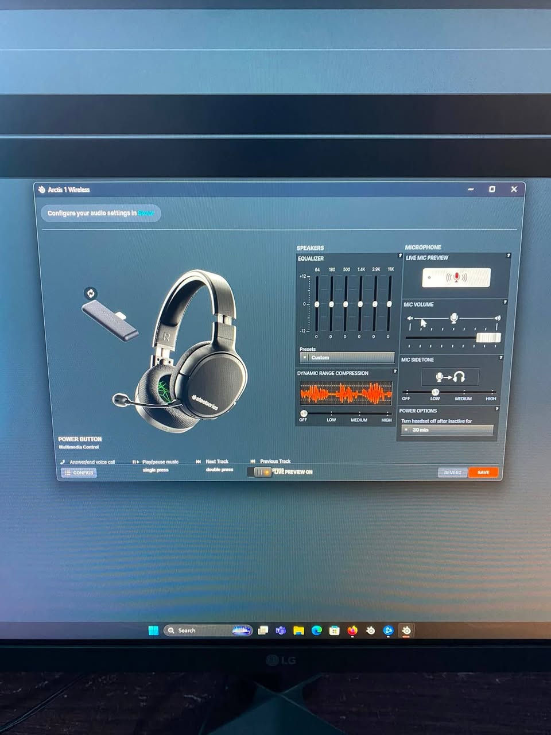Click the Next Track text
The height and width of the screenshot is (735, 551).
coord(217,461)
